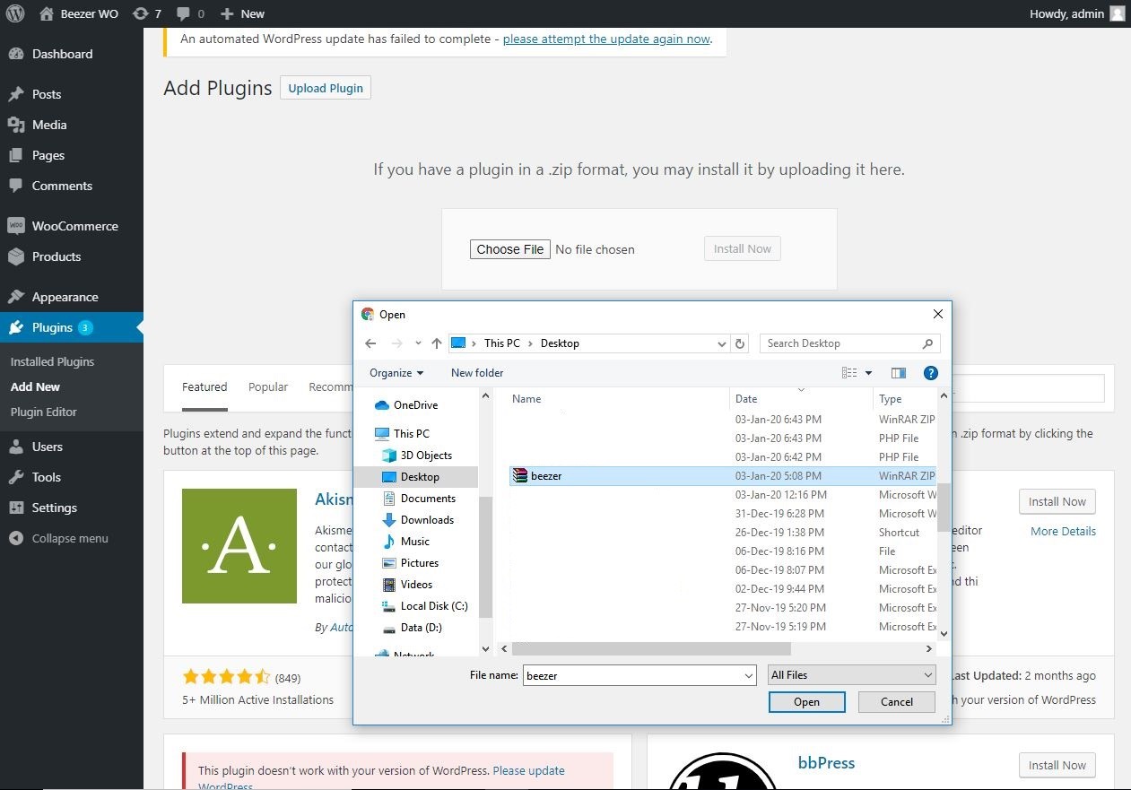The height and width of the screenshot is (790, 1131).
Task: Switch to the Popular plugins tab
Action: (268, 387)
